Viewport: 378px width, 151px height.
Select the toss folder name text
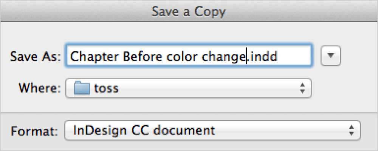click(106, 88)
